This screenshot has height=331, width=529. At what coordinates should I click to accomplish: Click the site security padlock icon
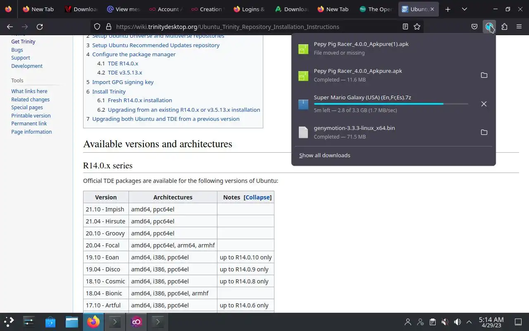click(109, 26)
